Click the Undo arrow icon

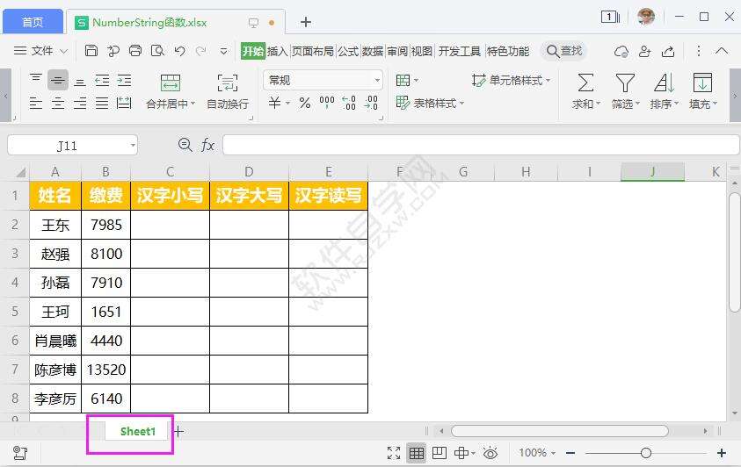click(x=179, y=51)
